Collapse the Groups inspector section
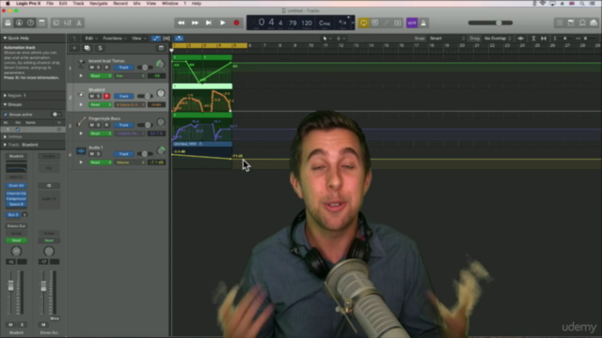The width and height of the screenshot is (602, 338). coord(5,104)
